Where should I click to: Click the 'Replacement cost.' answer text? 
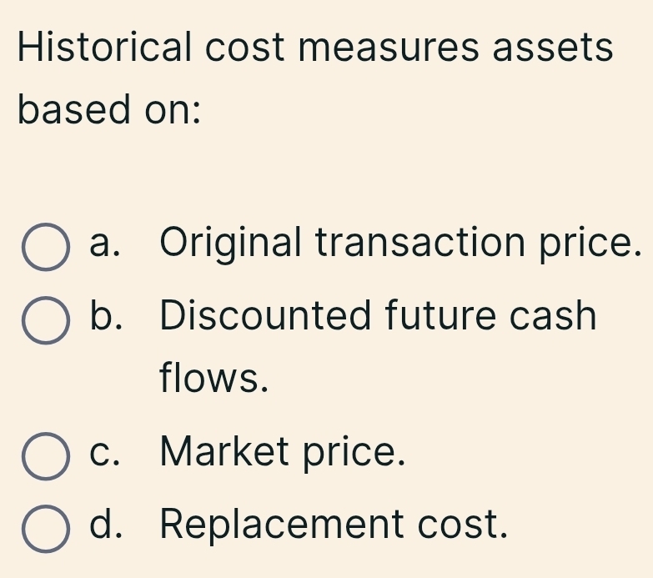tap(334, 525)
